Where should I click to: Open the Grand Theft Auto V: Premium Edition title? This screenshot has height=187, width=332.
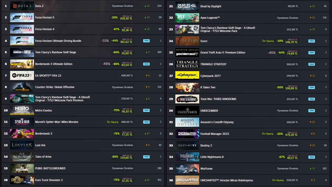[223, 52]
